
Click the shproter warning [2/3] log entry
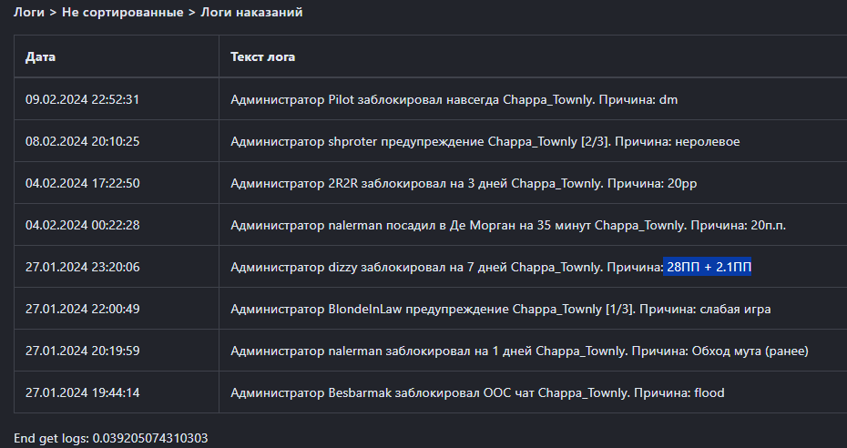[x=485, y=141]
